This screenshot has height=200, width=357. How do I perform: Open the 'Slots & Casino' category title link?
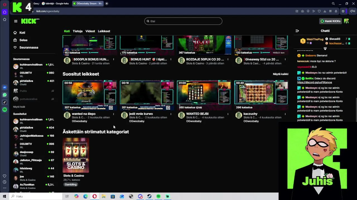coord(74,176)
